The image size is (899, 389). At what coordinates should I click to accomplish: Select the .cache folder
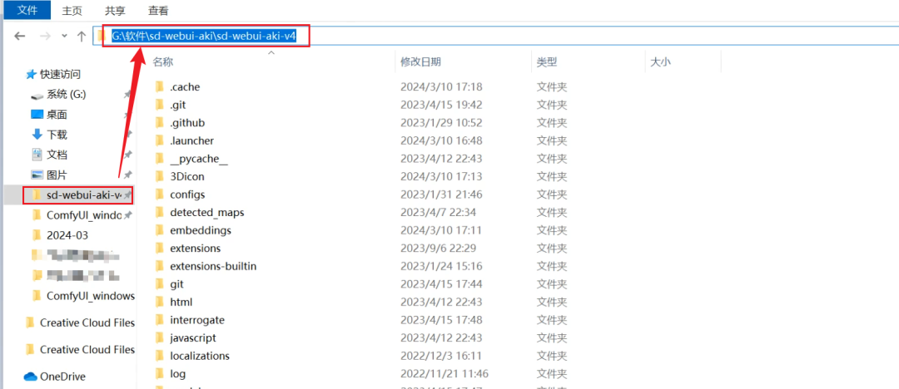185,87
